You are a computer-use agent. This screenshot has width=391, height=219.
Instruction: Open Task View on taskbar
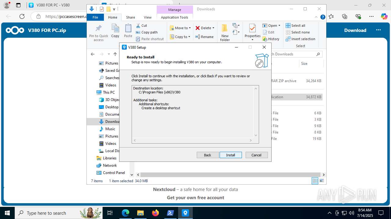(110, 213)
